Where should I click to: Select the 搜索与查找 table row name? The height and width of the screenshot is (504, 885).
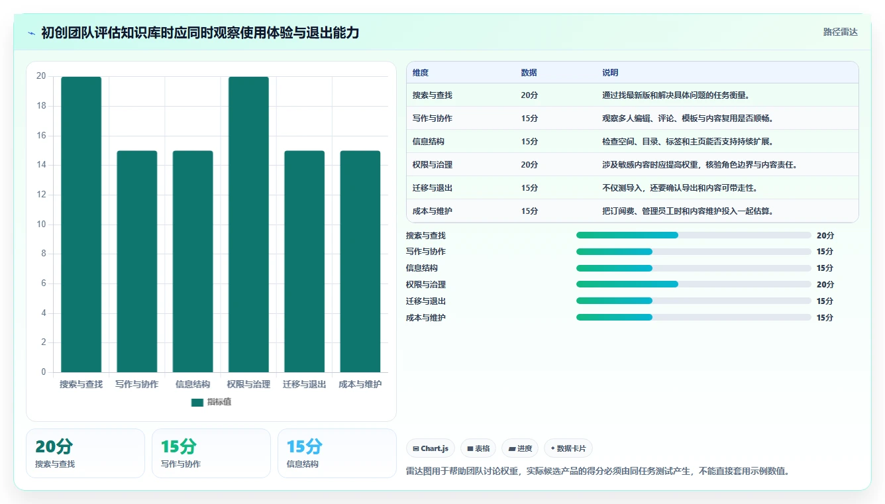433,95
